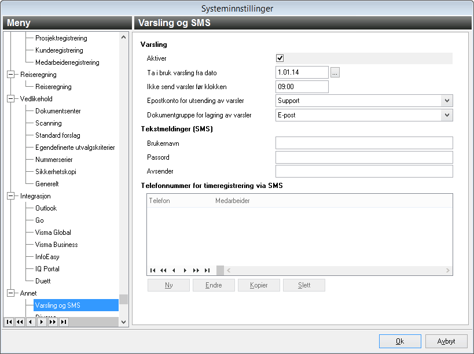
Task: Open Dokumentgruppe for lagring dropdown
Action: click(447, 115)
